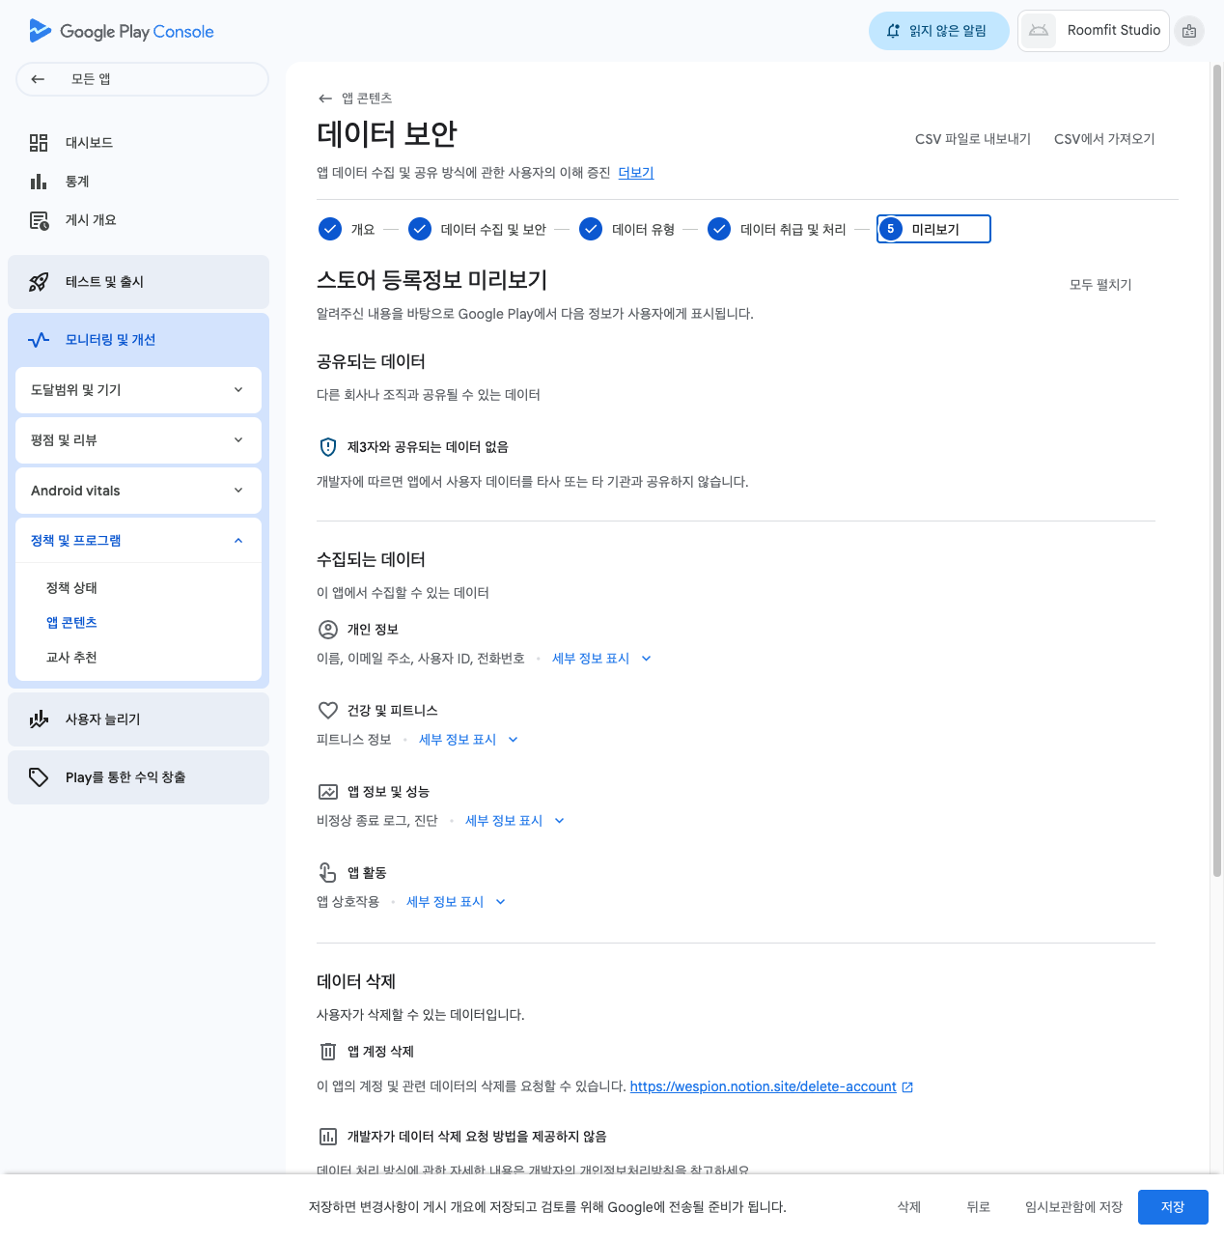
Task: Click the 테스트 및 출시 rocket icon
Action: 39,282
